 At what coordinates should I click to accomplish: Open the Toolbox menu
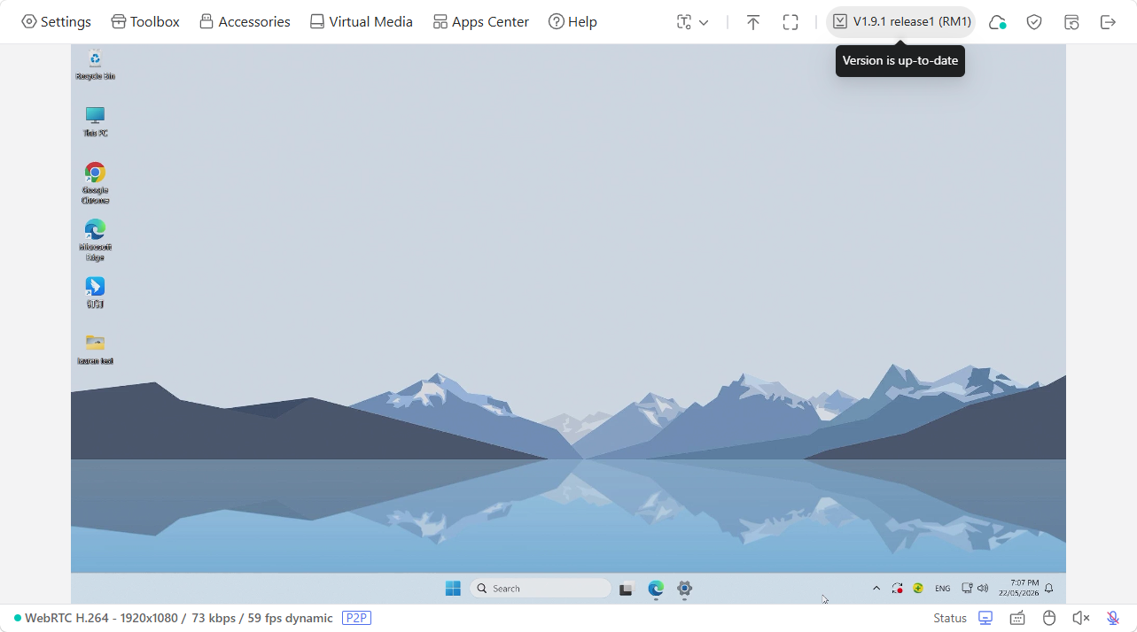click(x=145, y=21)
